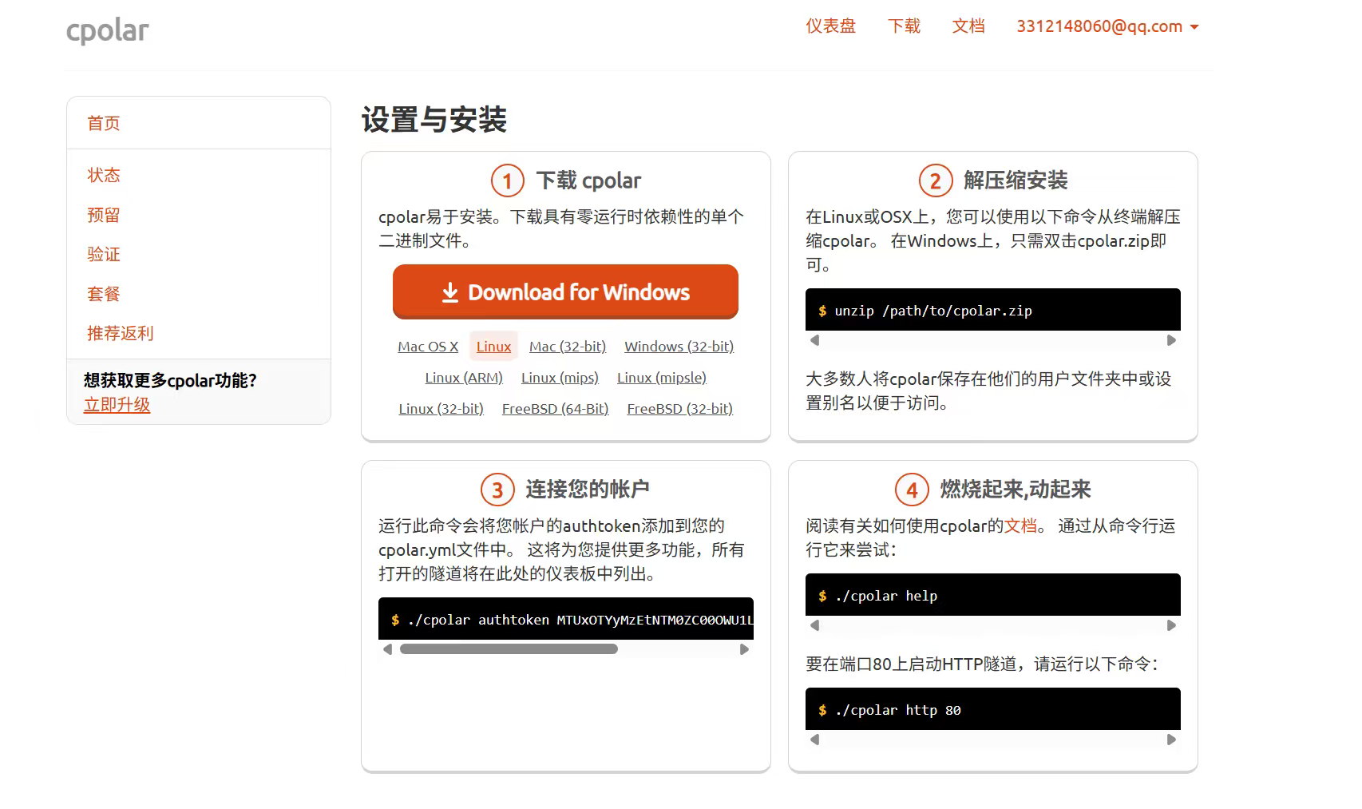This screenshot has width=1362, height=809.
Task: Open the 文档 top navigation item
Action: tap(968, 26)
